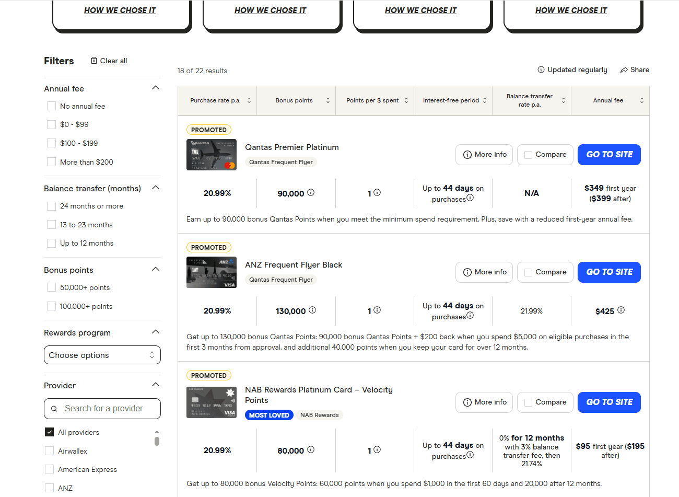
Task: Open info icon next to 130,000 bonus points
Action: (312, 310)
